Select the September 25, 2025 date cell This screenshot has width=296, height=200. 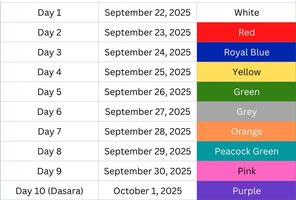point(147,72)
